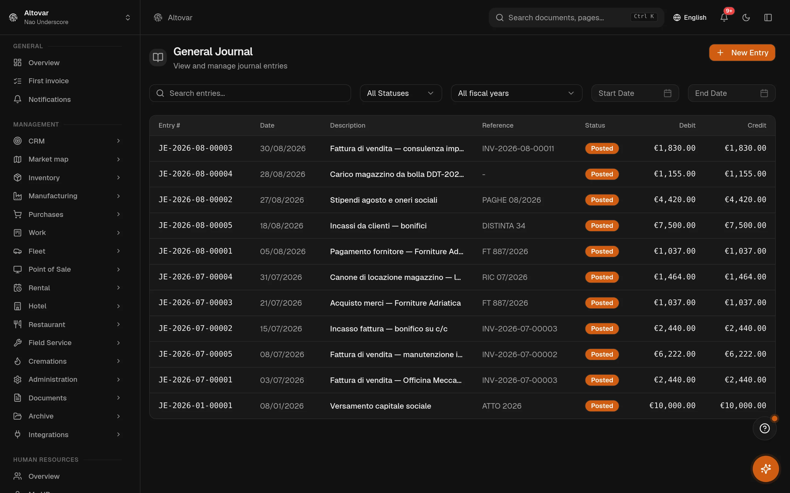790x493 pixels.
Task: Expand the Manufacturing chevron
Action: coord(119,196)
